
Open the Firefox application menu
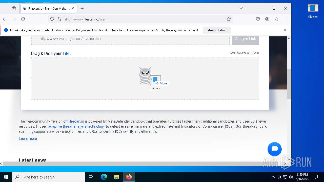click(x=285, y=19)
